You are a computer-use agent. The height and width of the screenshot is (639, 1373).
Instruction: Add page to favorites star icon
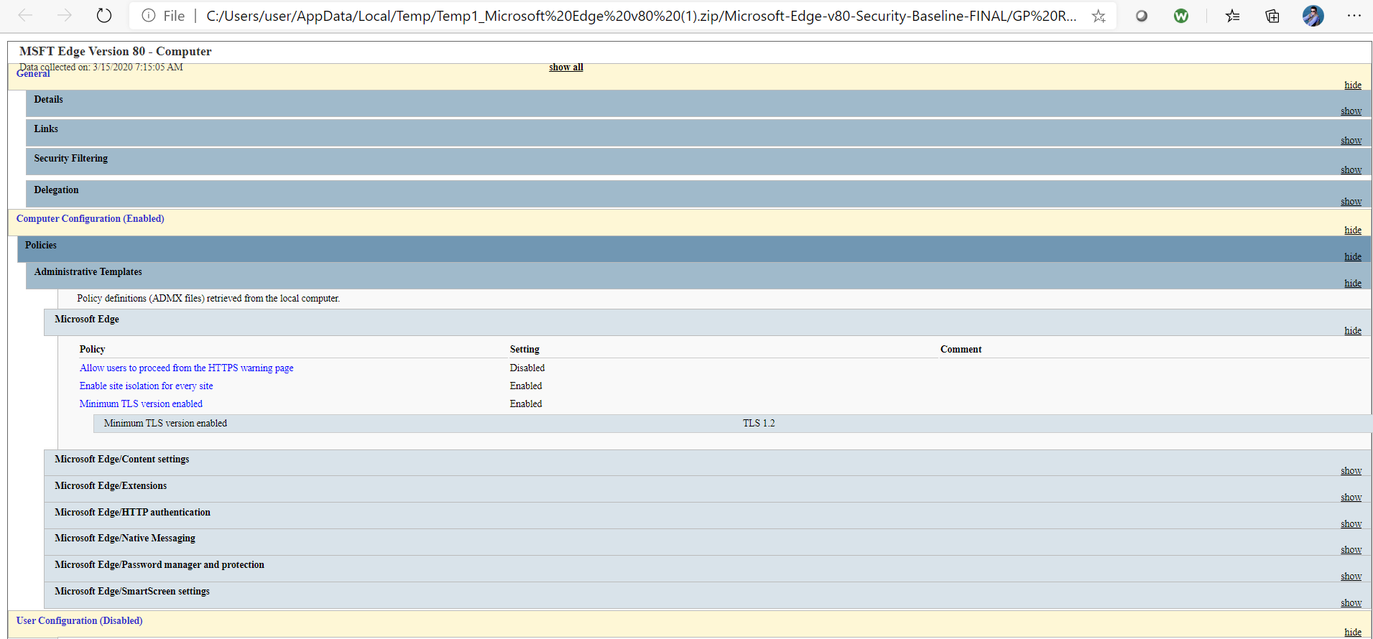click(x=1099, y=16)
